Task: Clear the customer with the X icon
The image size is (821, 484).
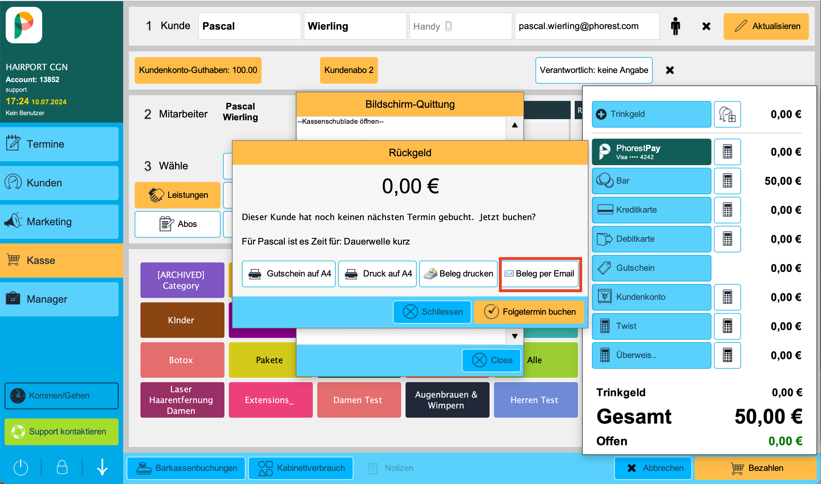Action: pyautogui.click(x=706, y=26)
